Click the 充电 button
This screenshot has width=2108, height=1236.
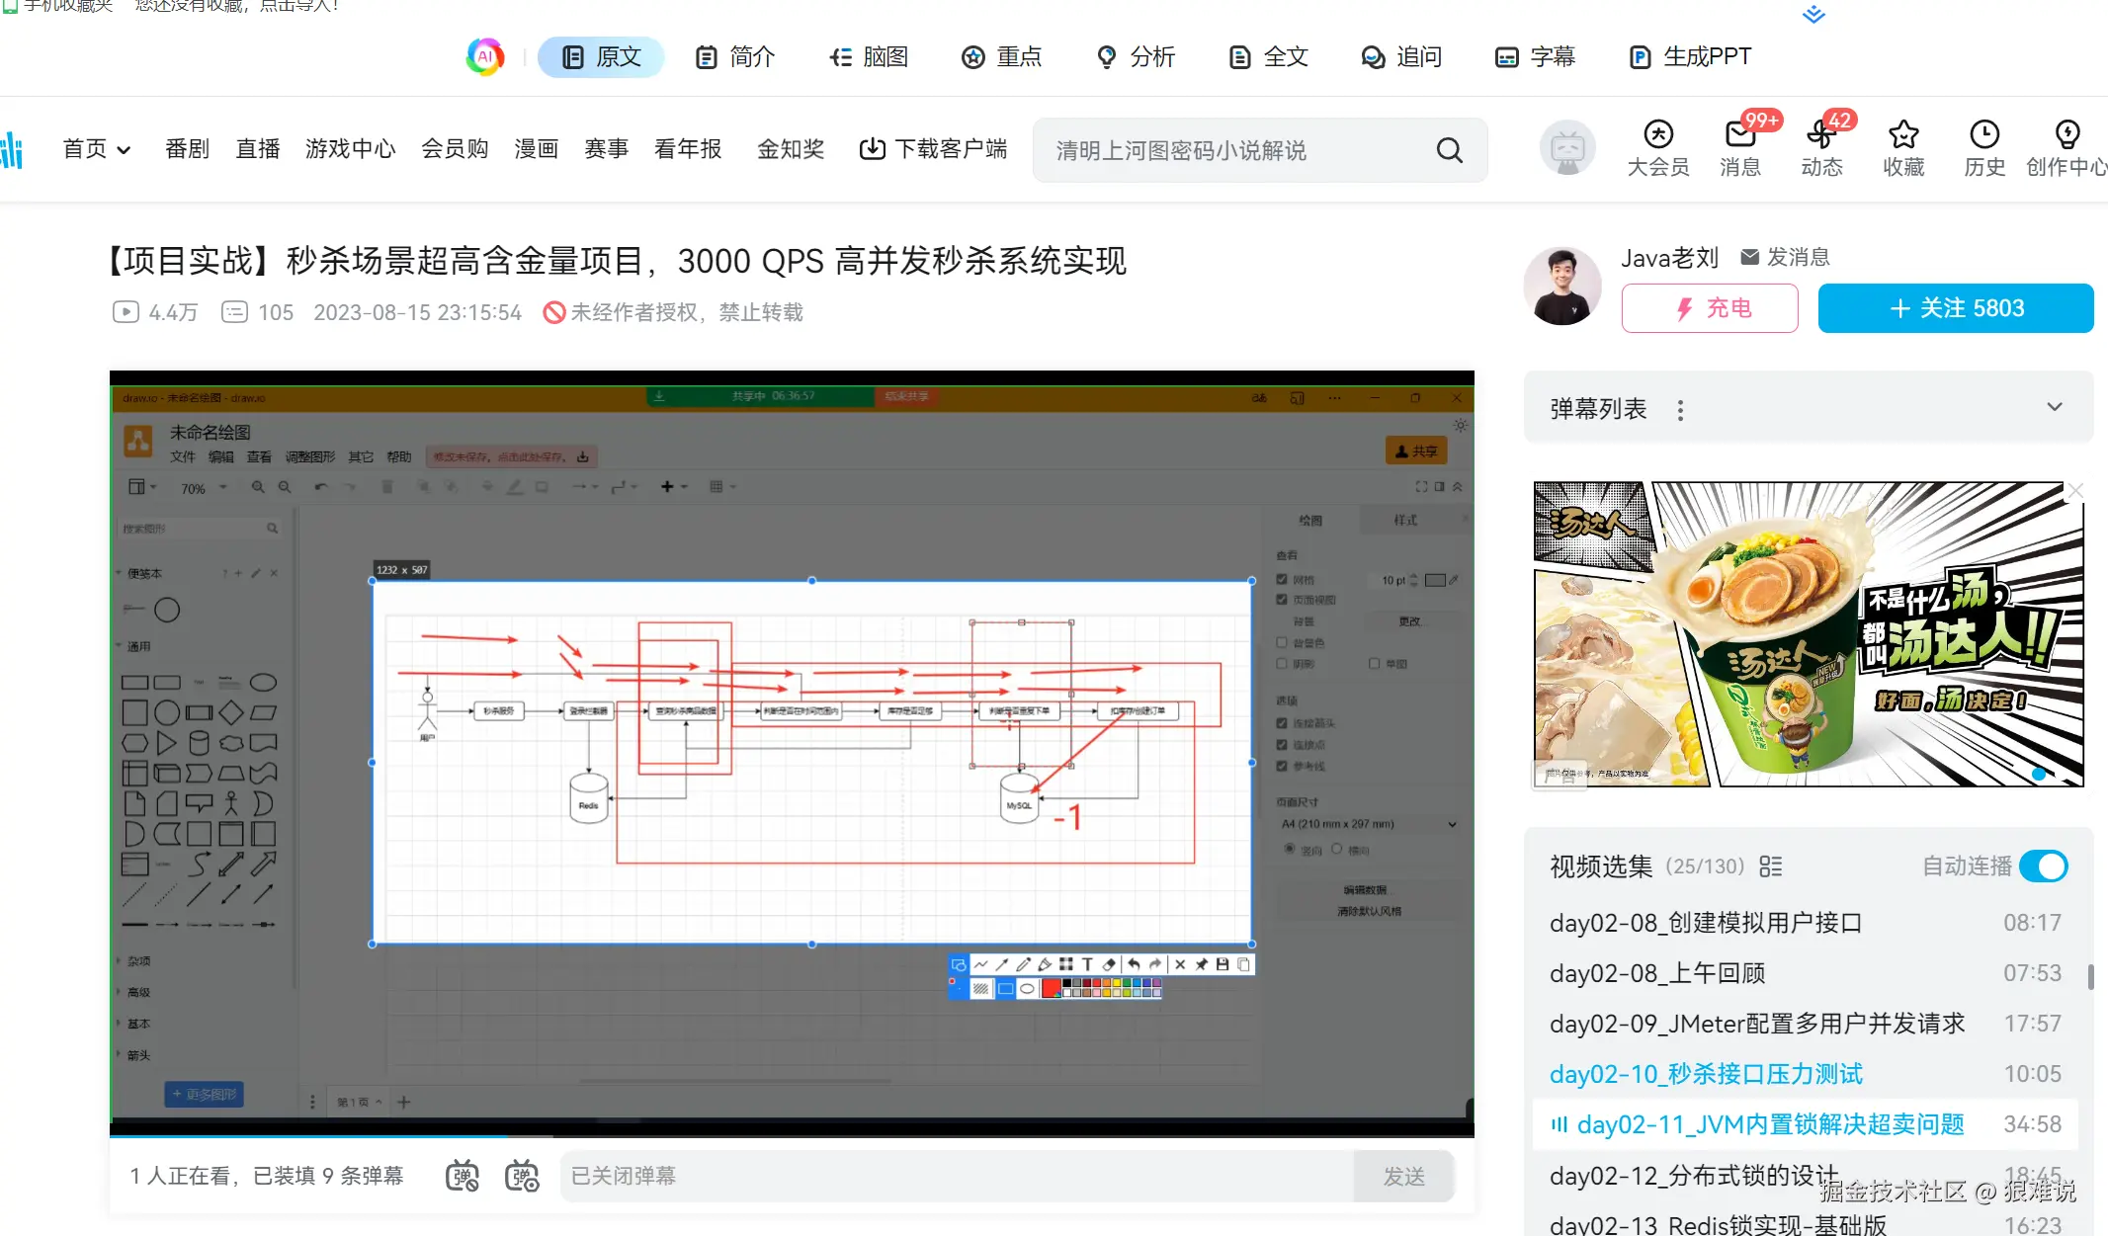1709,308
